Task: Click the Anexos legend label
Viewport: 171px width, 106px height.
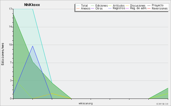Action: (85, 8)
